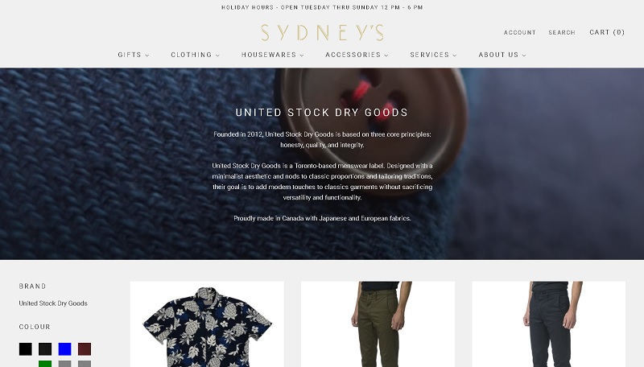Screen dimensions: 644x367
Task: Select the first black colour swatch
Action: 26,349
